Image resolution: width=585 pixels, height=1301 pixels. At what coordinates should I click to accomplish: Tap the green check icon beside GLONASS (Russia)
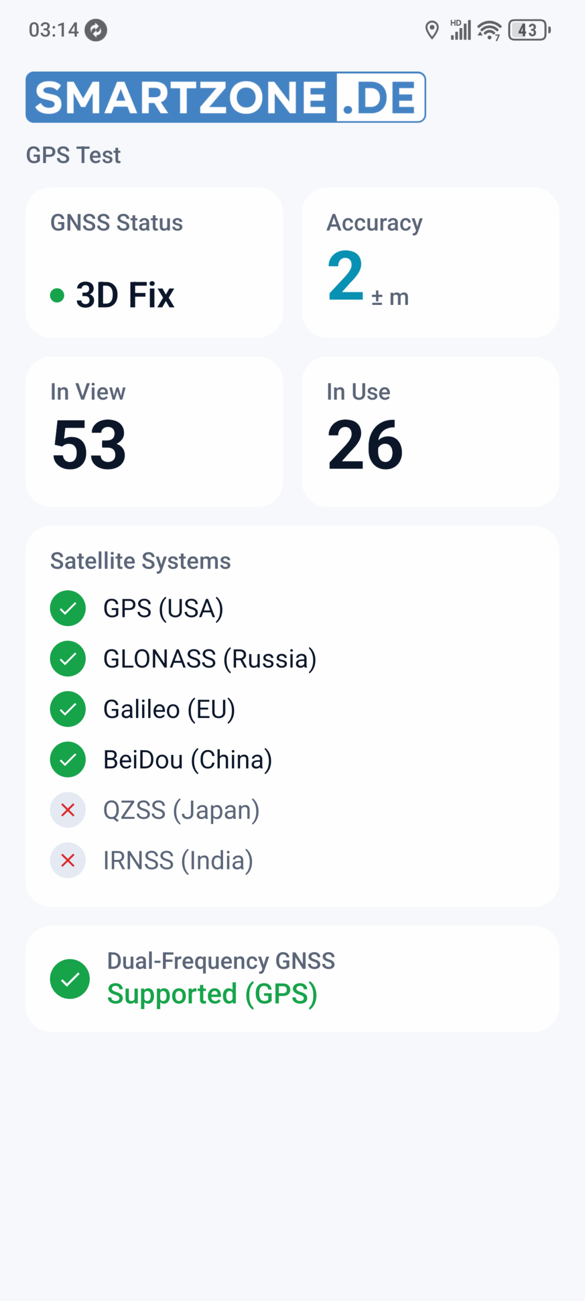click(x=68, y=659)
